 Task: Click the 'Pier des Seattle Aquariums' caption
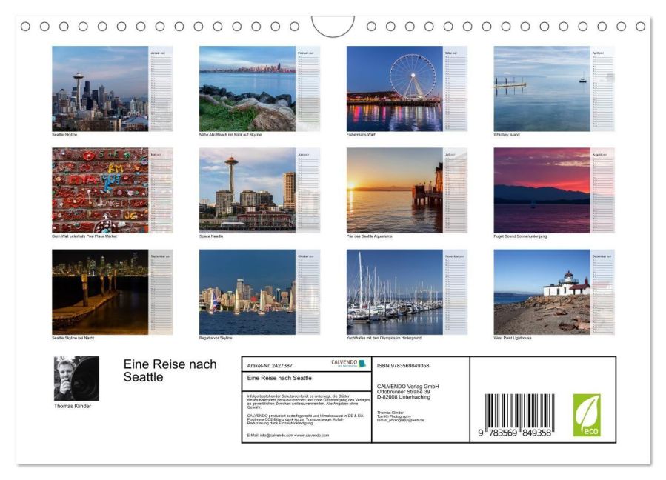pyautogui.click(x=369, y=236)
